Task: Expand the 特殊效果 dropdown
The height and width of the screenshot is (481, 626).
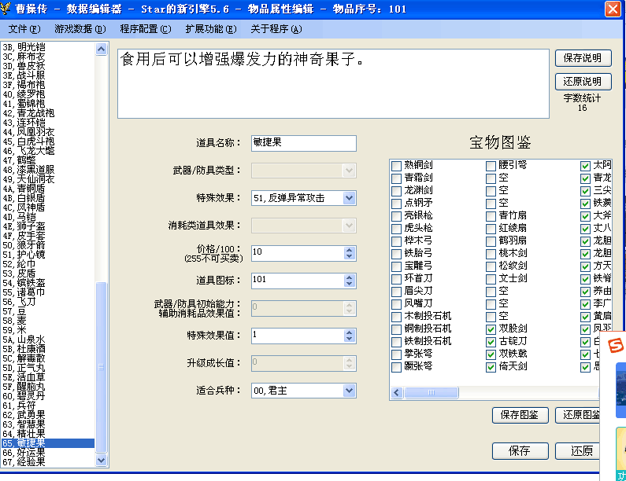Action: tap(349, 198)
